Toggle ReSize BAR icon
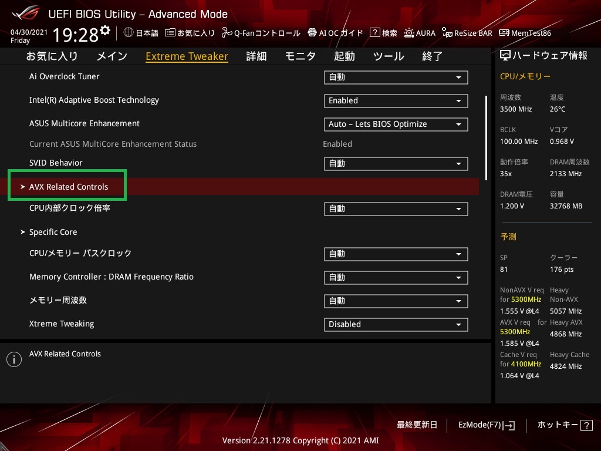 point(447,33)
